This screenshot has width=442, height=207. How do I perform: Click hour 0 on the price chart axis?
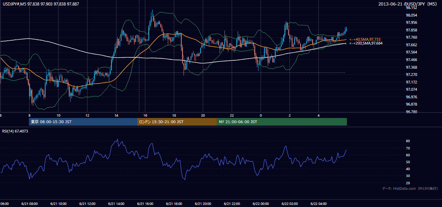pos(260,115)
